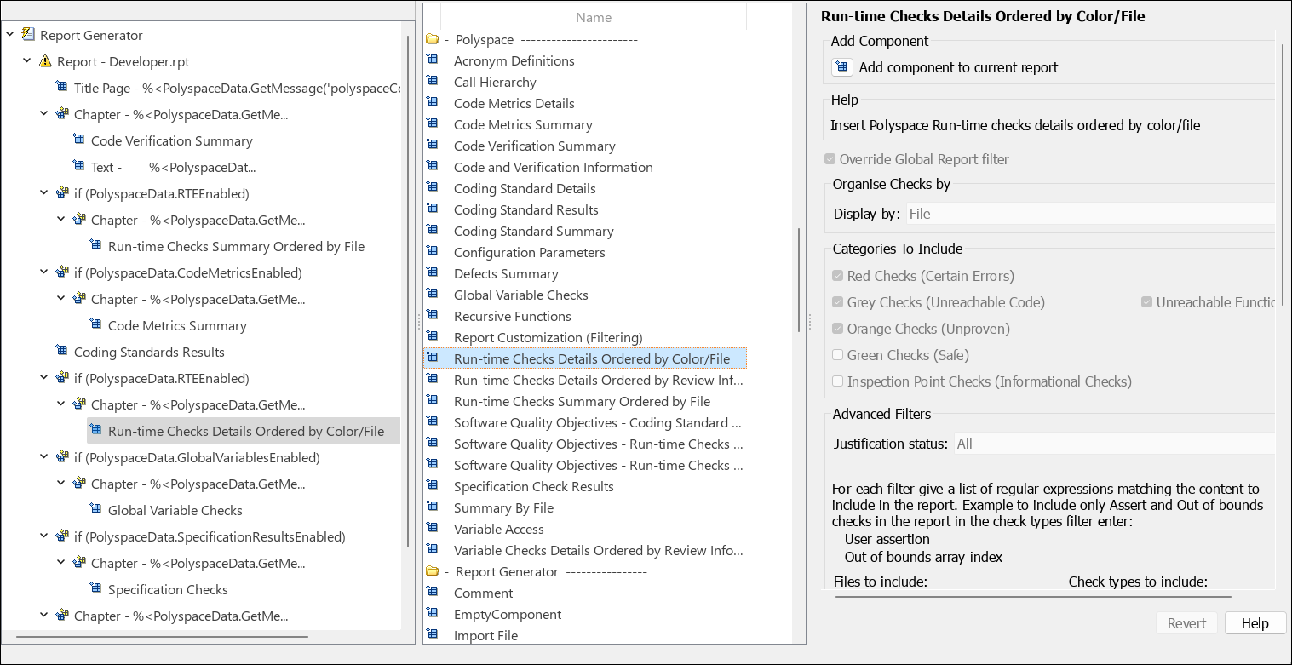This screenshot has height=665, width=1292.
Task: Open the Display by dropdown
Action: 1090,214
